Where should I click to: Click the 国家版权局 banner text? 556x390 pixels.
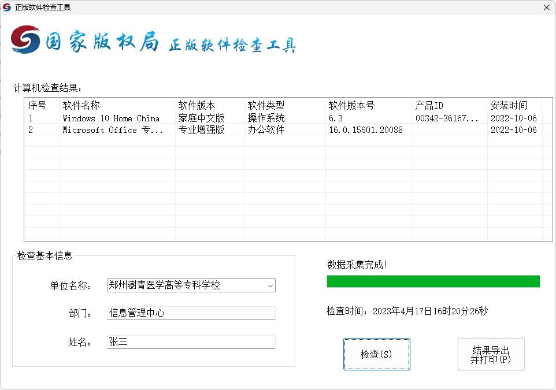pyautogui.click(x=102, y=42)
